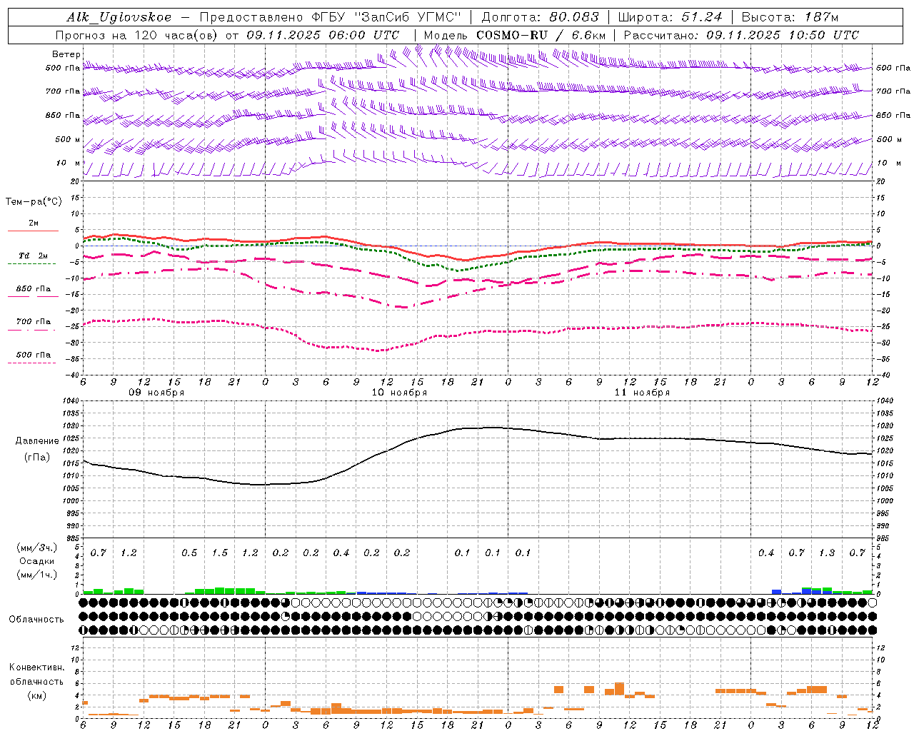
Task: Click the Осадки label
Action: [37, 561]
